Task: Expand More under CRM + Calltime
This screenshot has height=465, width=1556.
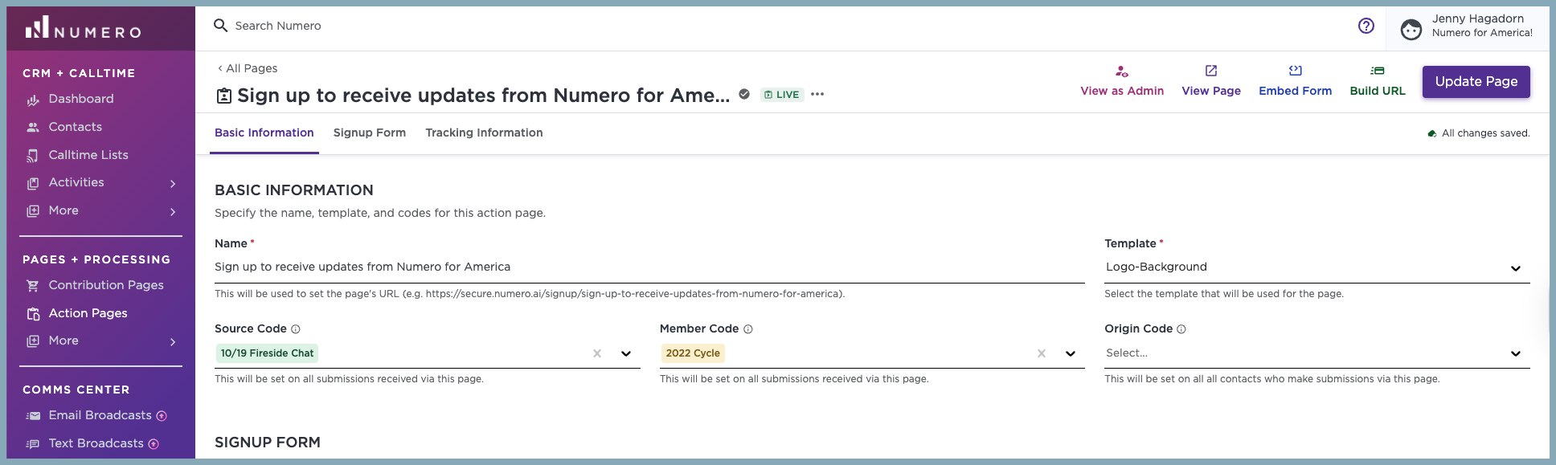Action: [173, 212]
